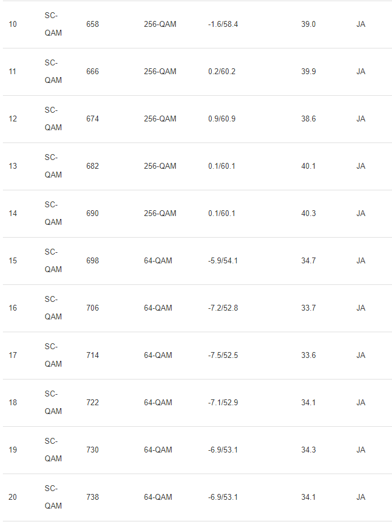This screenshot has height=522, width=392.
Task: Select SNR value 33.7
Action: (x=309, y=308)
